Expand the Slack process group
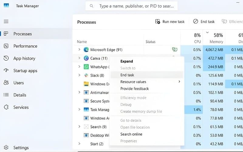This screenshot has width=243, height=152. 79,75
